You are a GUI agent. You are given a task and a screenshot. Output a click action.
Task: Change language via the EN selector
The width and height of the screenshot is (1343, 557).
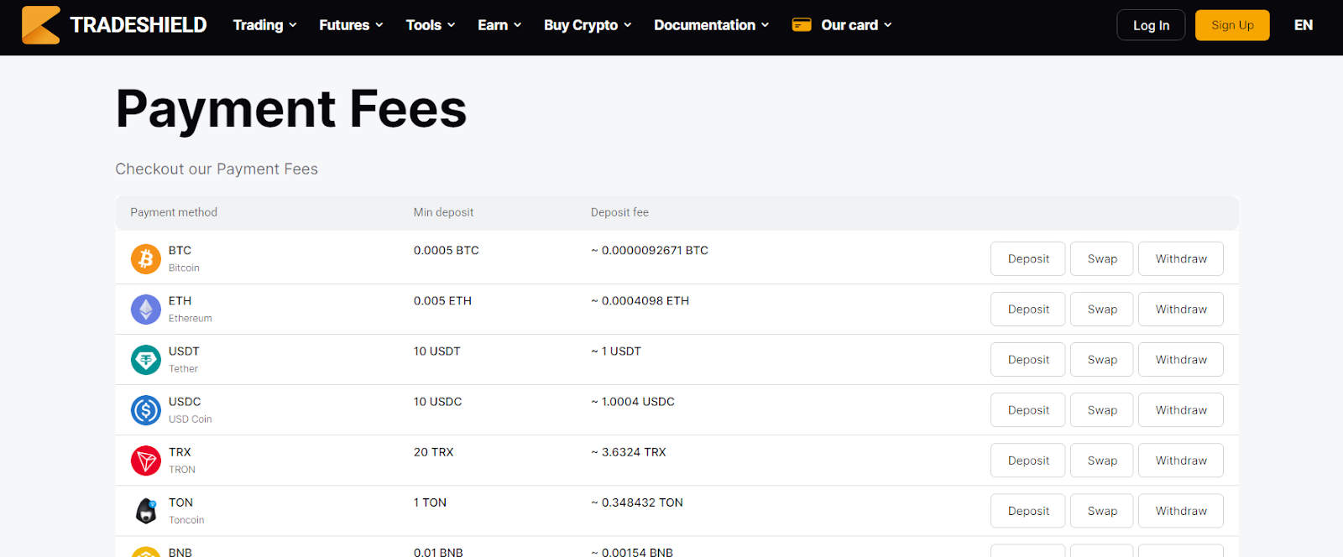click(x=1303, y=25)
